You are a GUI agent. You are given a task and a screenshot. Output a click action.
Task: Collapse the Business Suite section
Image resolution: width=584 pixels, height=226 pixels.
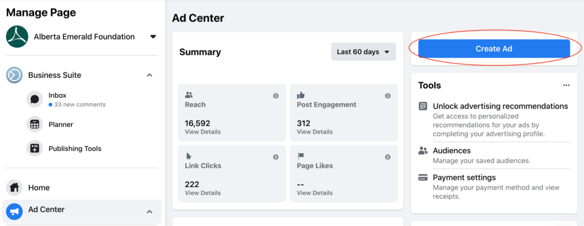149,75
